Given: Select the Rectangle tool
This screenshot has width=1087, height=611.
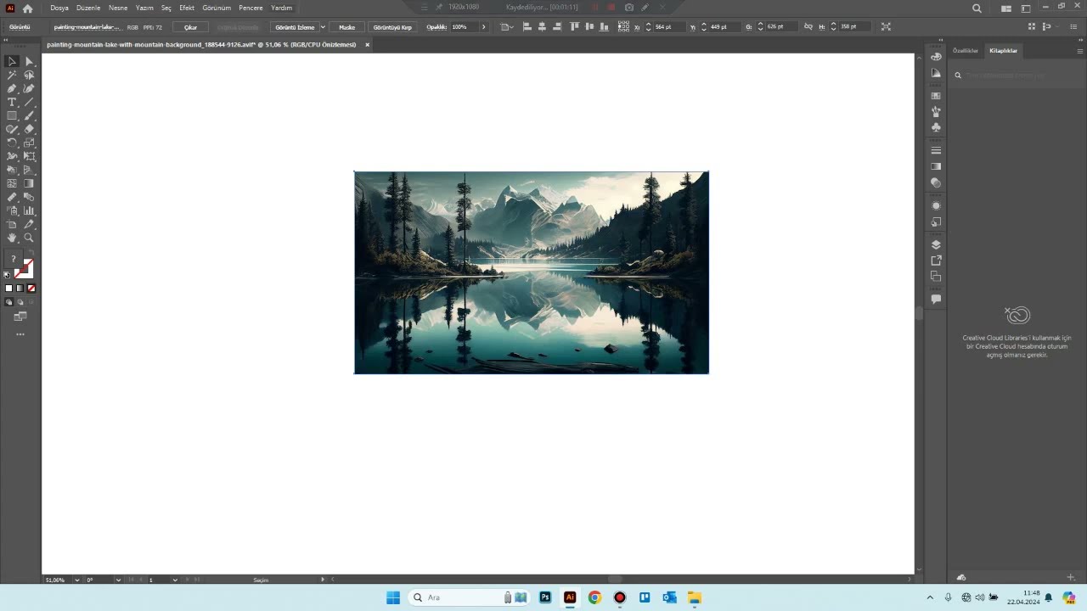Looking at the screenshot, I should point(12,115).
